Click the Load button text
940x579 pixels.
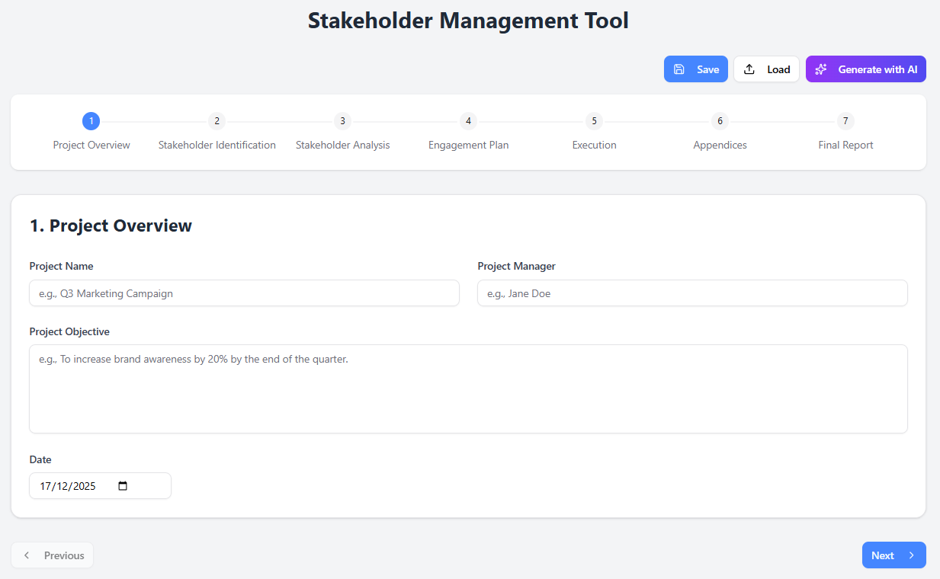(x=778, y=69)
